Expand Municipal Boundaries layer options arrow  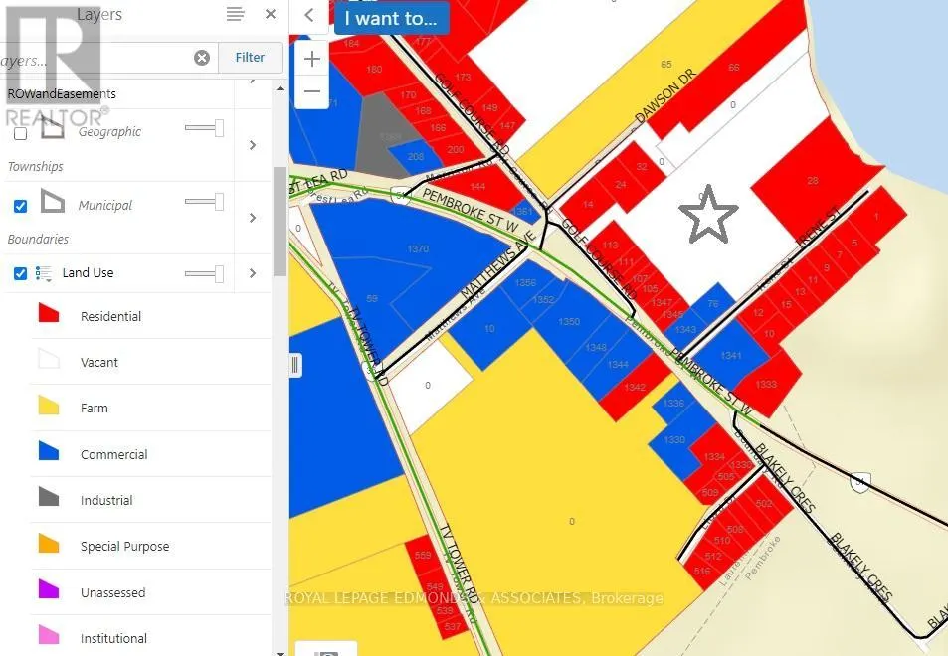(253, 218)
